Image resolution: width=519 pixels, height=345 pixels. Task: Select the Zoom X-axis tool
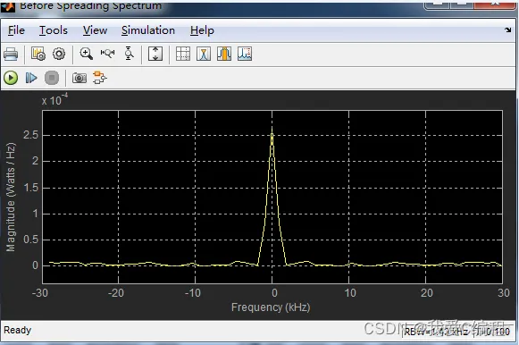tap(107, 53)
